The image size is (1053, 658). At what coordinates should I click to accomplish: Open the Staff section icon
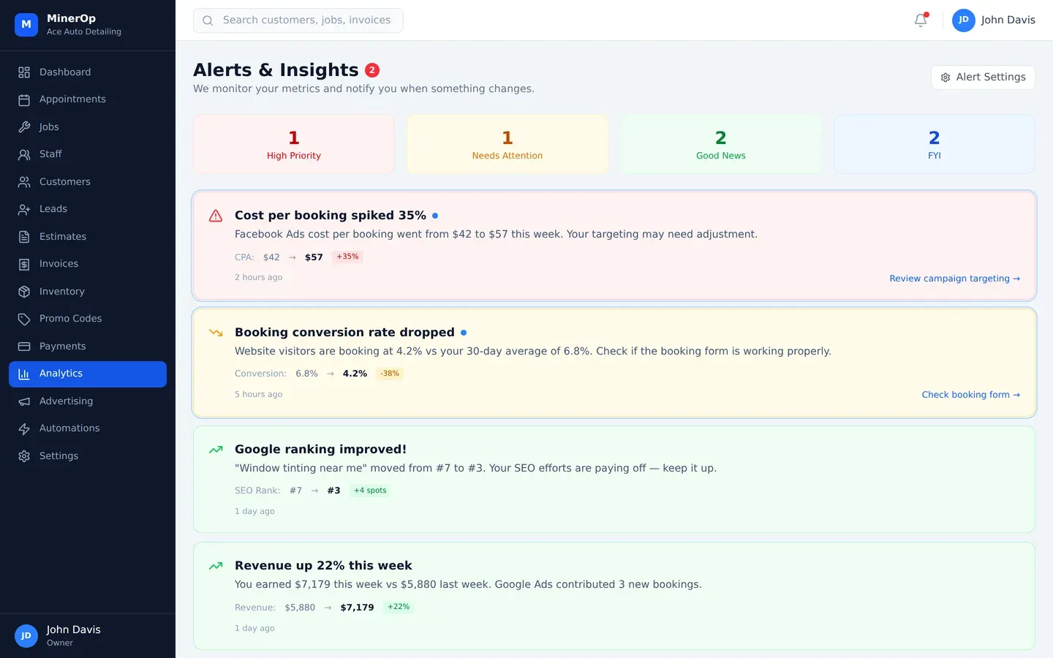tap(24, 154)
